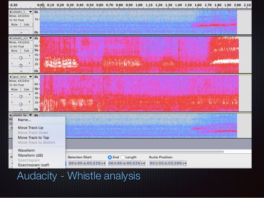Open the gear_noise track dropdown menu

click(31, 77)
